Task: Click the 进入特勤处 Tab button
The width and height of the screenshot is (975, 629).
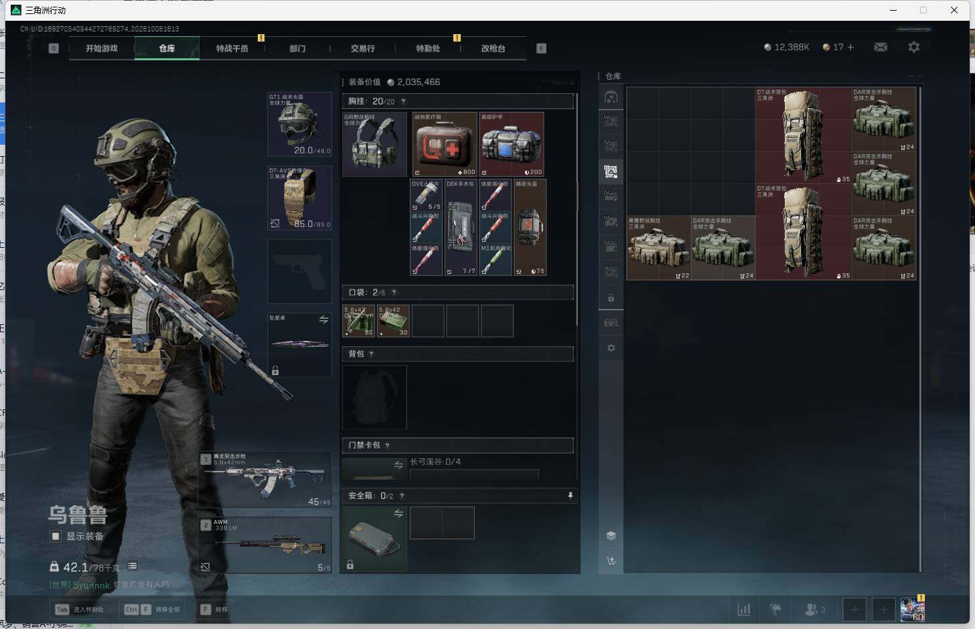Action: 81,610
